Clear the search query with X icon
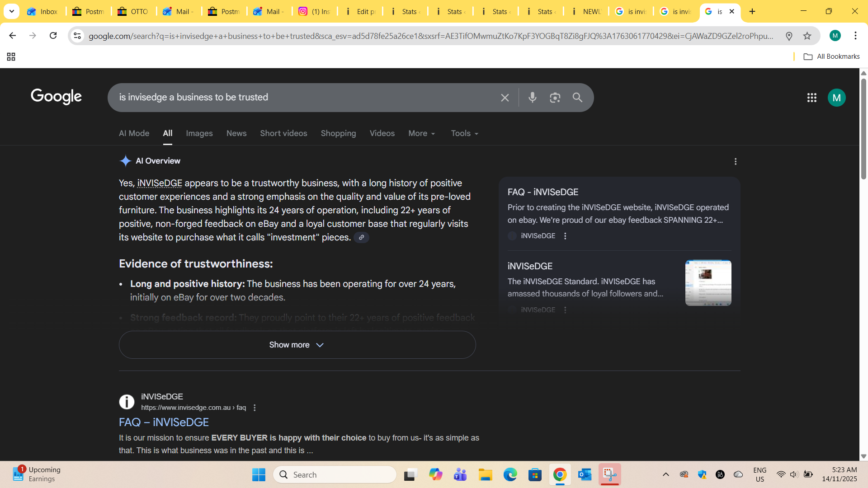The width and height of the screenshot is (868, 488). [505, 98]
